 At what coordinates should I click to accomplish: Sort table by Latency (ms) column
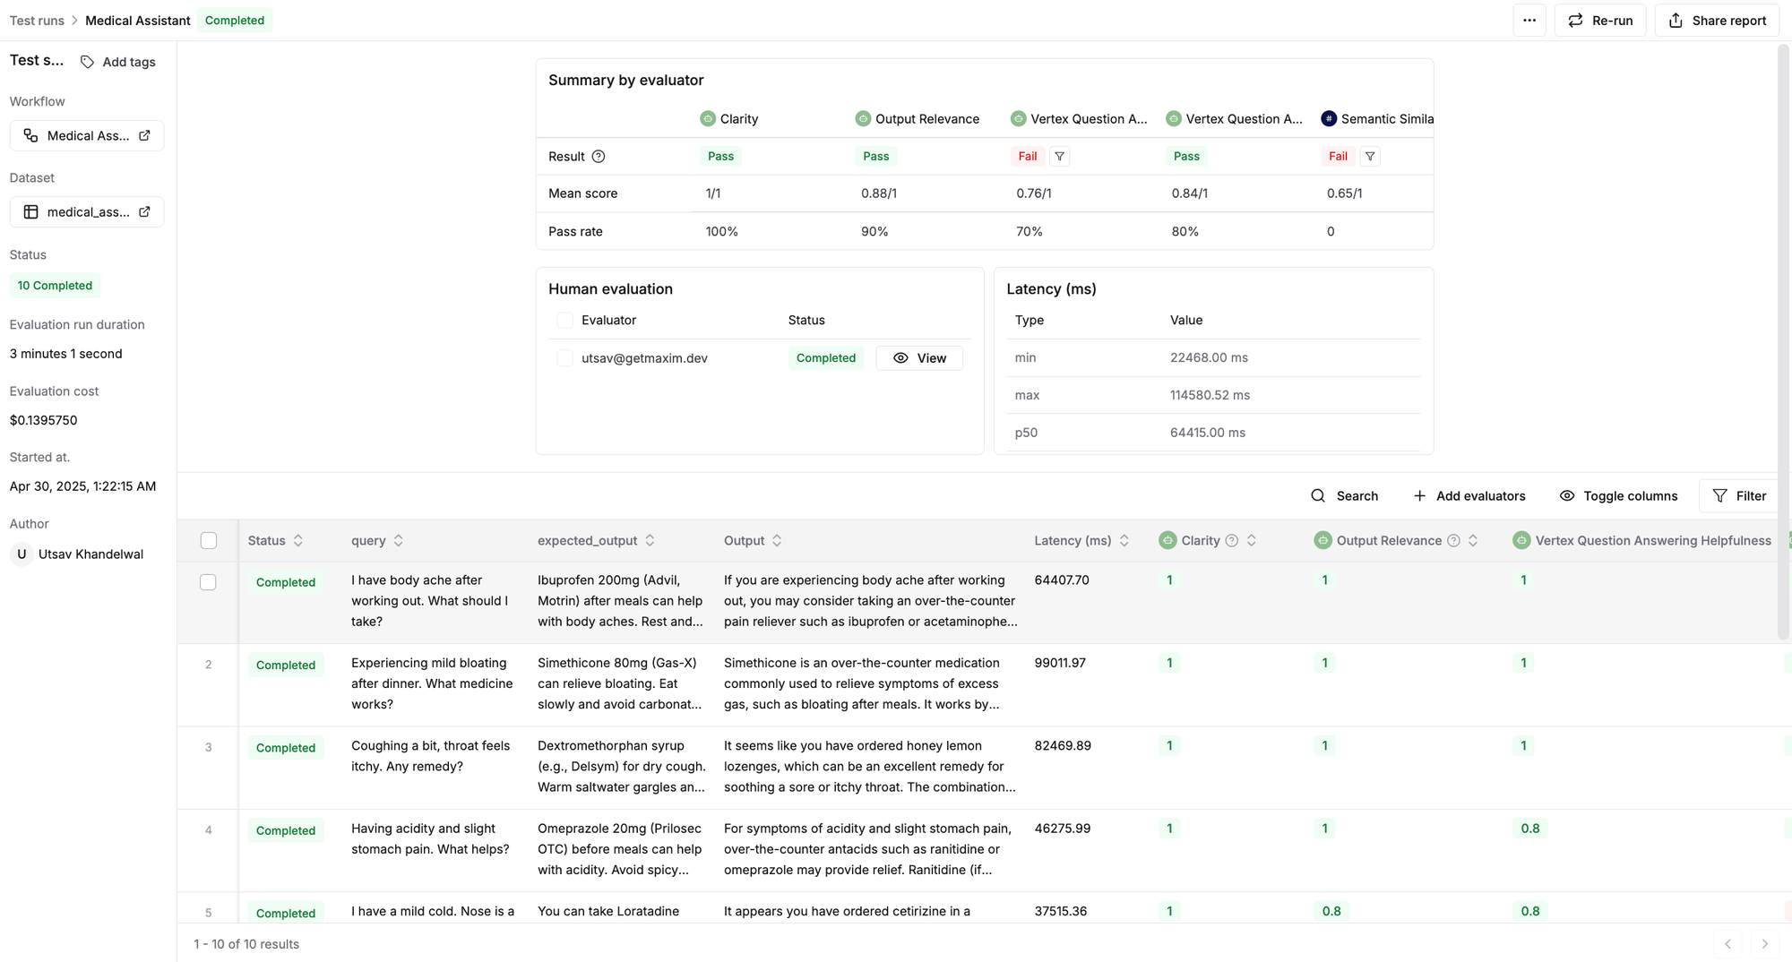pyautogui.click(x=1124, y=541)
